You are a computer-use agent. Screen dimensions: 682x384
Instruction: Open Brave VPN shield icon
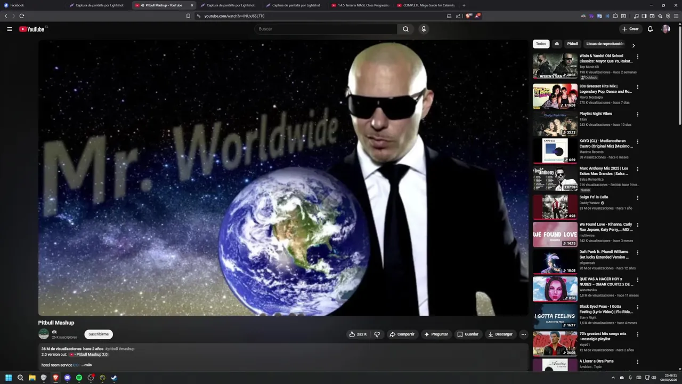coord(668,16)
